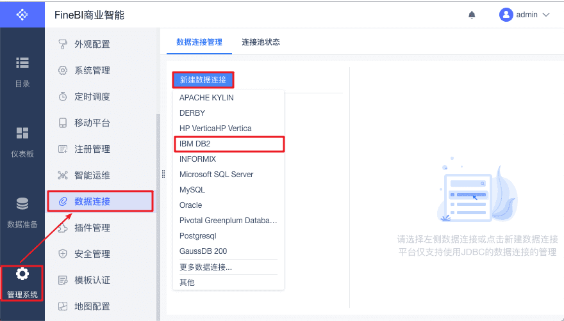The height and width of the screenshot is (321, 564).
Task: Open 更多数据连接... option in list
Action: pyautogui.click(x=206, y=267)
